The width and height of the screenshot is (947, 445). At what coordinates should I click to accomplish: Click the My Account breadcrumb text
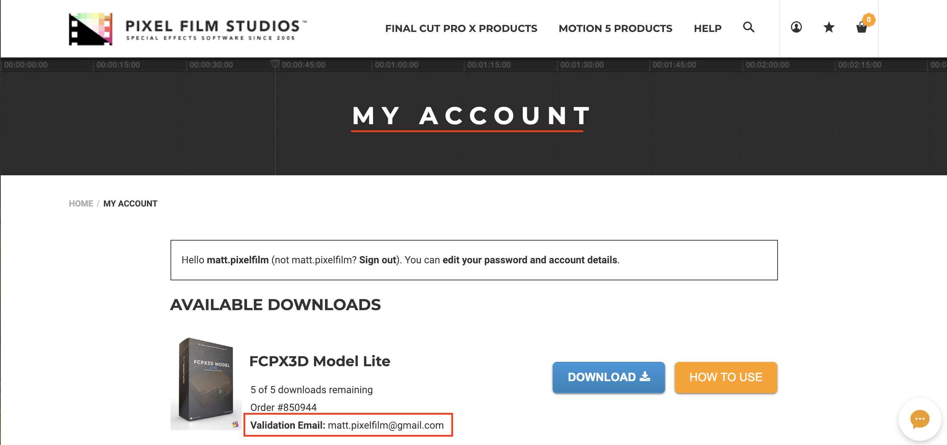click(130, 203)
